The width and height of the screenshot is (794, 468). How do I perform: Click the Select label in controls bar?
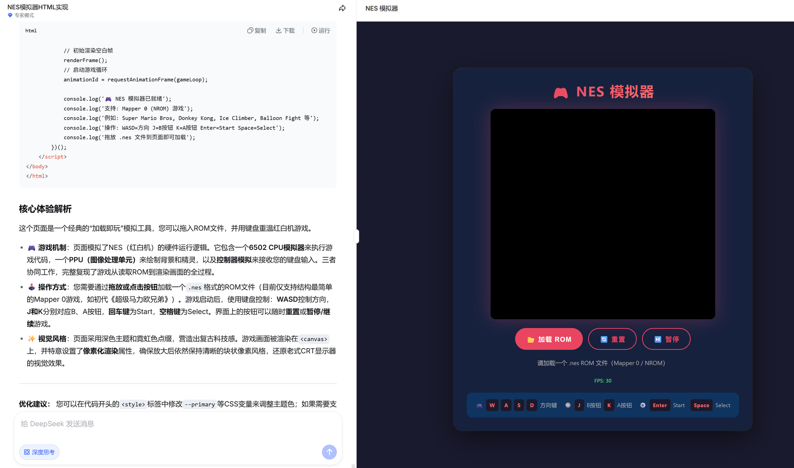(x=723, y=405)
